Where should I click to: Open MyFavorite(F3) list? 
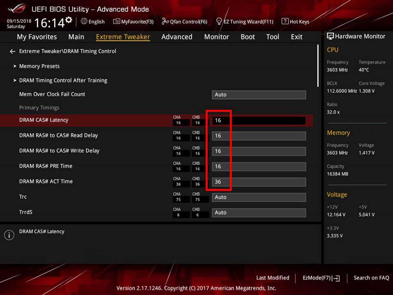[133, 22]
